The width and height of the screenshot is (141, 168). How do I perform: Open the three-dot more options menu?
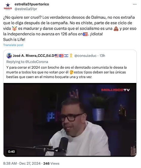(x=134, y=4)
